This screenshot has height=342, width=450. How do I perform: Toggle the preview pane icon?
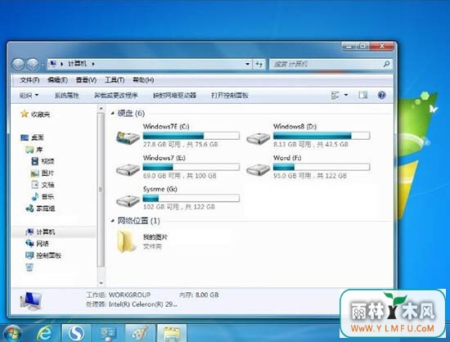click(x=362, y=95)
